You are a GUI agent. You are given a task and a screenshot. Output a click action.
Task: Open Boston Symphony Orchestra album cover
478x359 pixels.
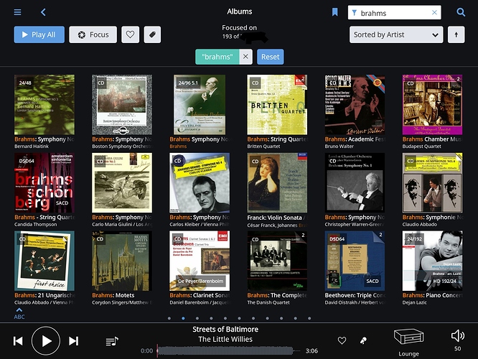122,105
